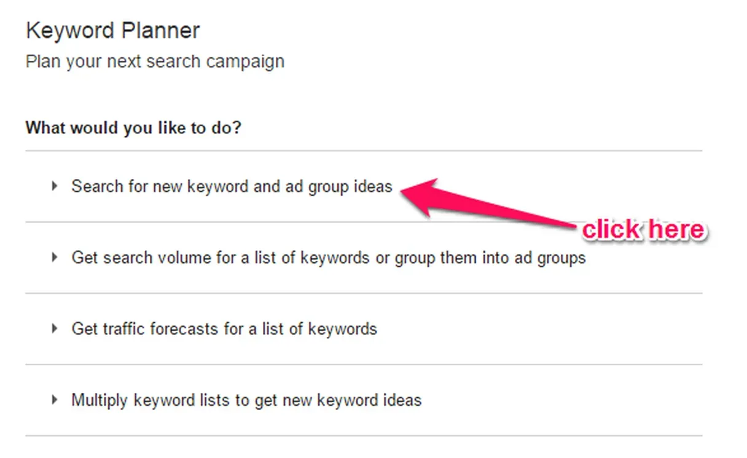Choose Get traffic forecasts for a list of keywords
This screenshot has width=747, height=458.
pos(224,329)
